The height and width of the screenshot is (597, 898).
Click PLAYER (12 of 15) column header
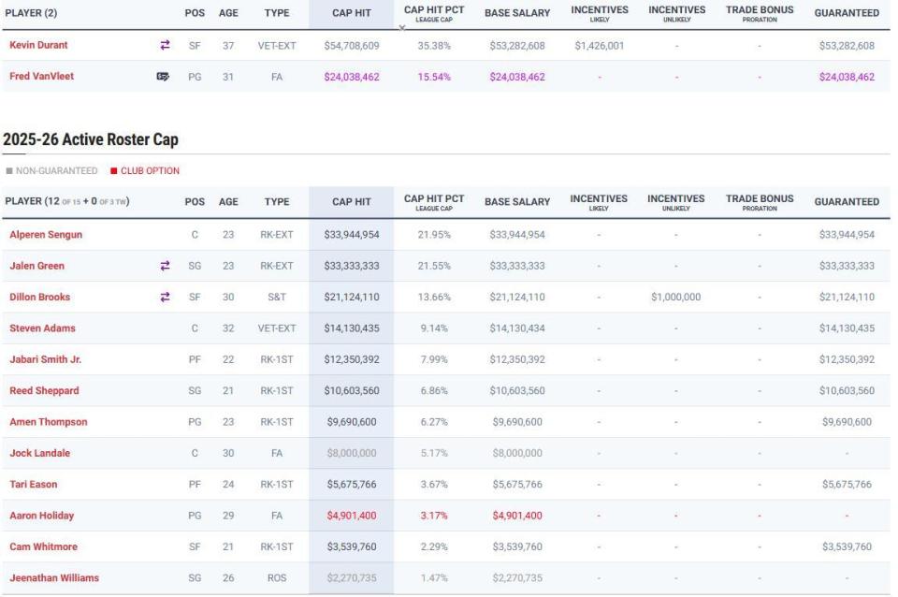click(x=67, y=202)
